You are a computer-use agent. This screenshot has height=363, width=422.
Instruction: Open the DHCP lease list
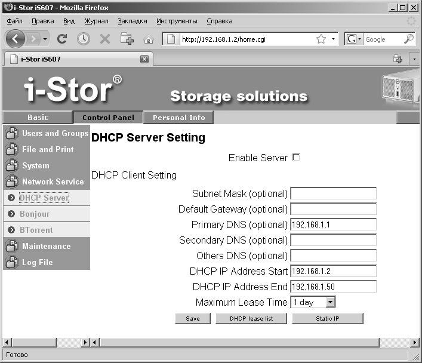(x=251, y=319)
